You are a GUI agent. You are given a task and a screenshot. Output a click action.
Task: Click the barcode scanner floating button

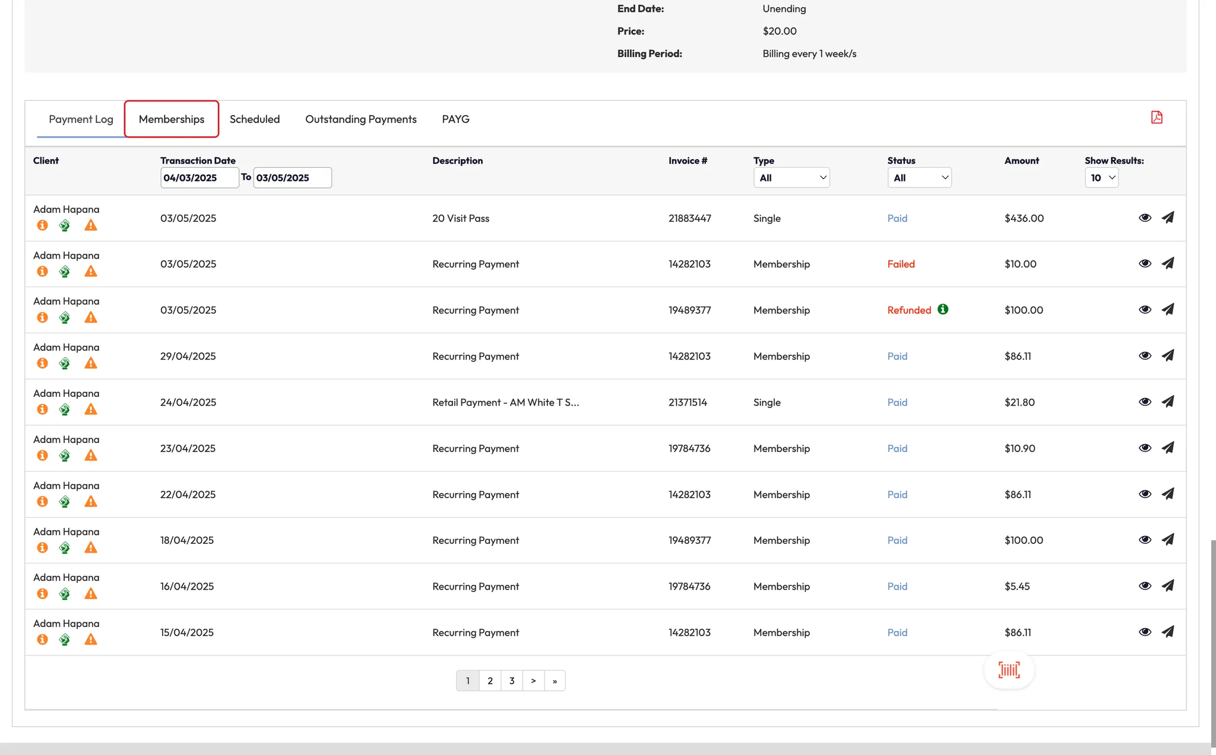1009,670
